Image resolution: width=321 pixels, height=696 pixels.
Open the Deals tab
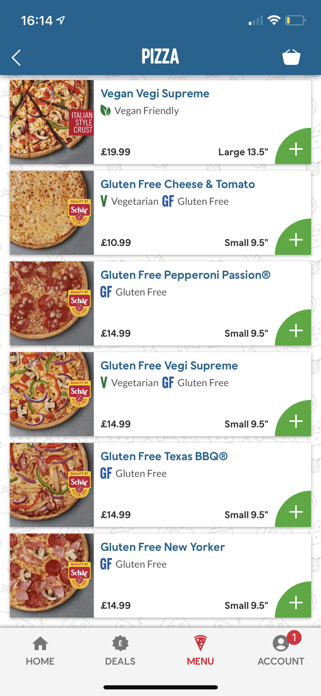pos(120,651)
